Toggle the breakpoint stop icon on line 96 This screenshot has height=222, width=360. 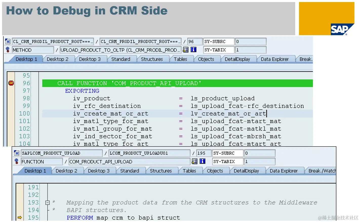(11, 83)
